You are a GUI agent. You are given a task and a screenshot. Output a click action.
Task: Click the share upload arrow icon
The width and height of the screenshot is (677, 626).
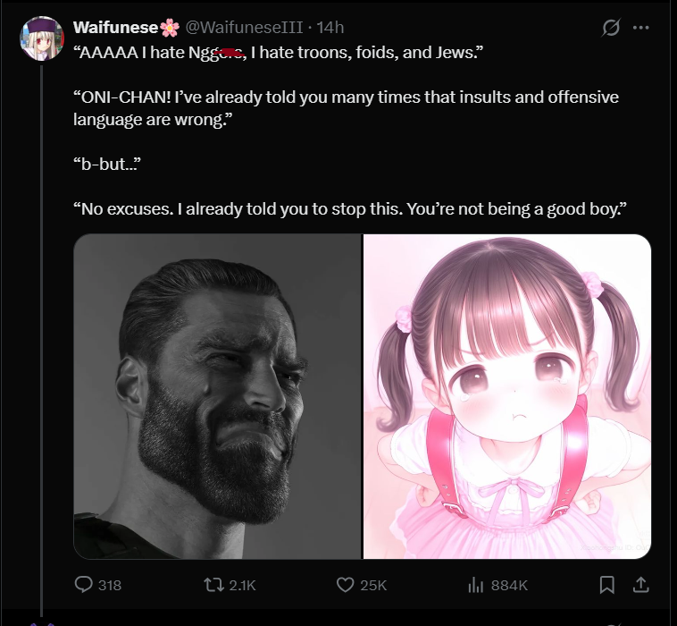point(639,585)
